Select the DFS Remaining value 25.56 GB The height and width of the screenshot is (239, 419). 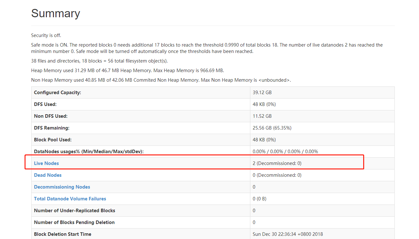(272, 128)
